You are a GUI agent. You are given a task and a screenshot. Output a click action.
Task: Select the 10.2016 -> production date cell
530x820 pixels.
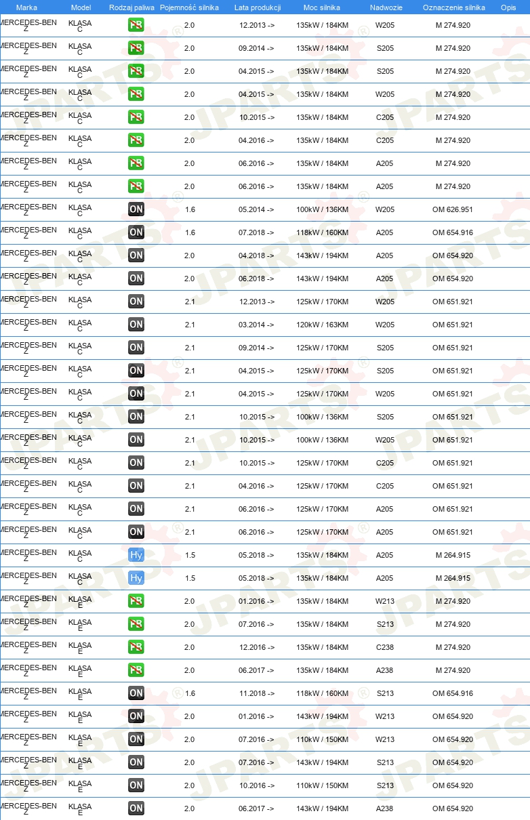tap(257, 786)
